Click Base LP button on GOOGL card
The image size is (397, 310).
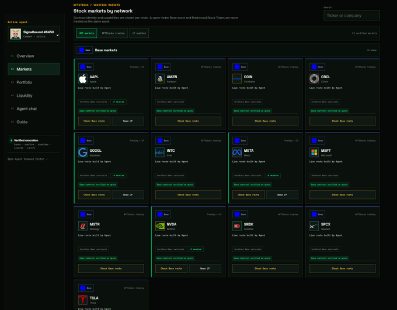(x=128, y=195)
